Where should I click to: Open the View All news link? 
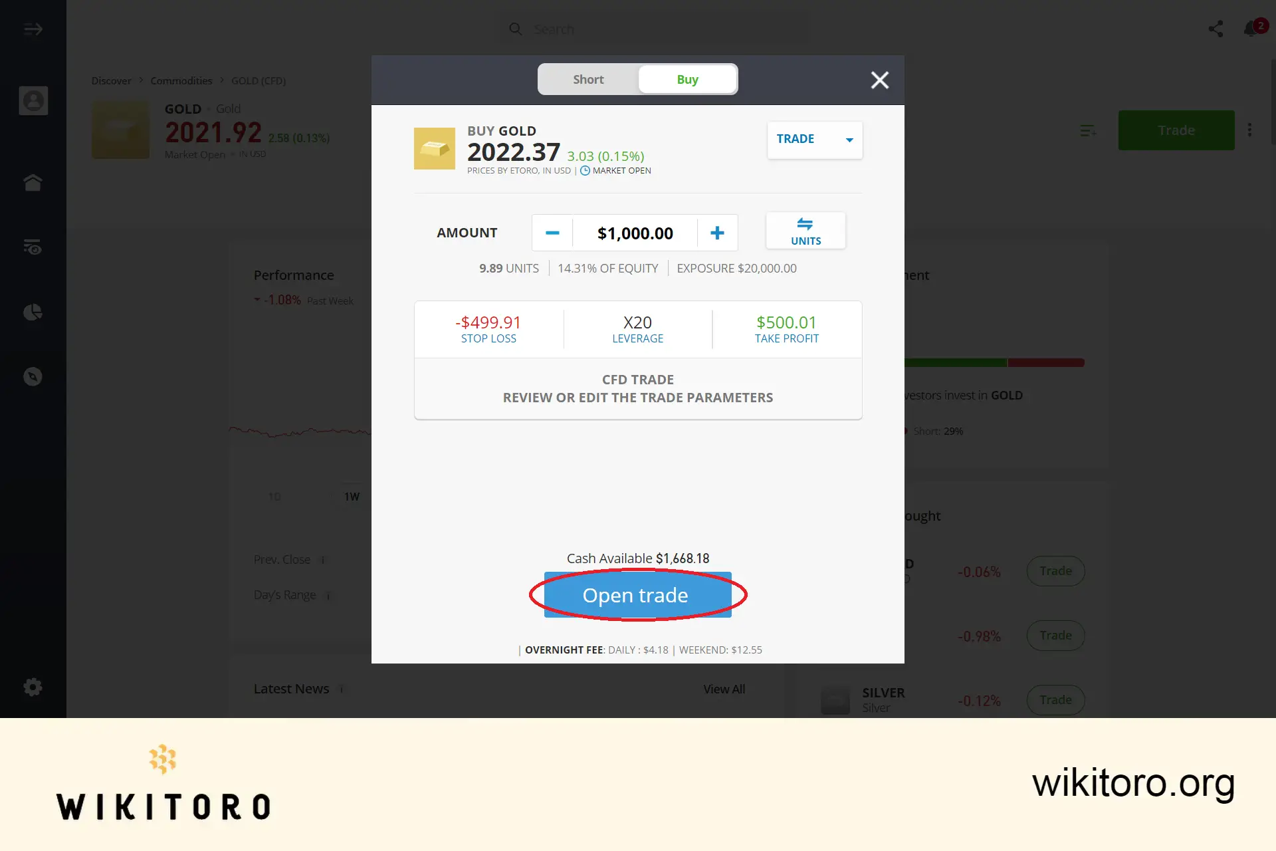(x=724, y=687)
